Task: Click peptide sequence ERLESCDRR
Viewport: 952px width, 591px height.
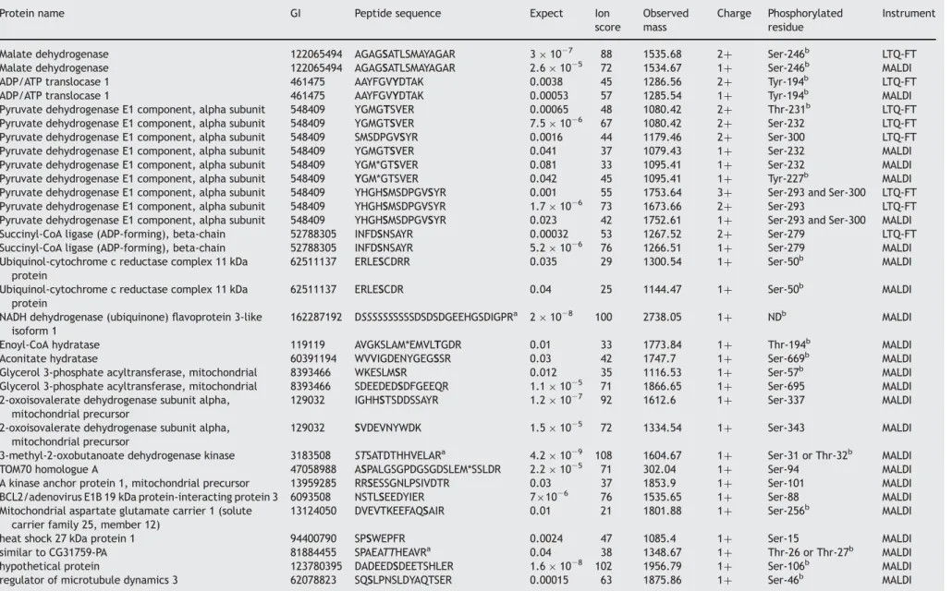Action: tap(382, 261)
